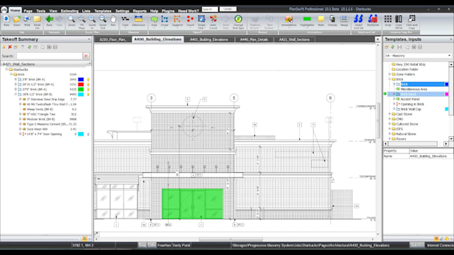Open the Templates ribbon tab

103,11
